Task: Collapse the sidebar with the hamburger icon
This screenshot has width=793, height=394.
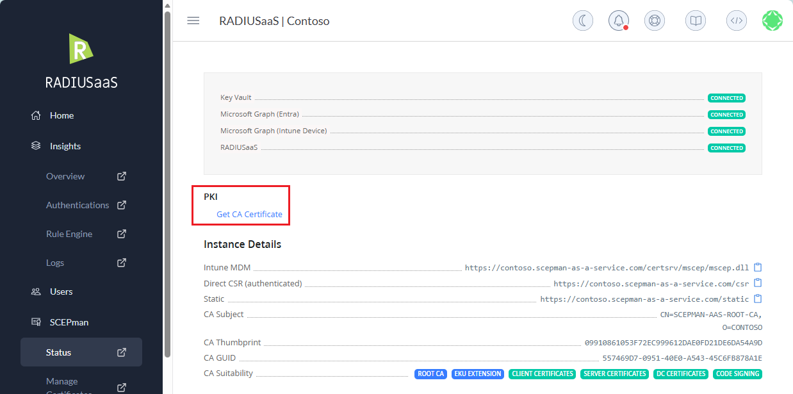Action: click(193, 21)
